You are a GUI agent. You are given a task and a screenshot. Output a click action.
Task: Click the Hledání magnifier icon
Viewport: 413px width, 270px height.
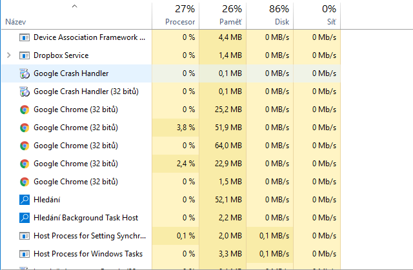point(25,200)
